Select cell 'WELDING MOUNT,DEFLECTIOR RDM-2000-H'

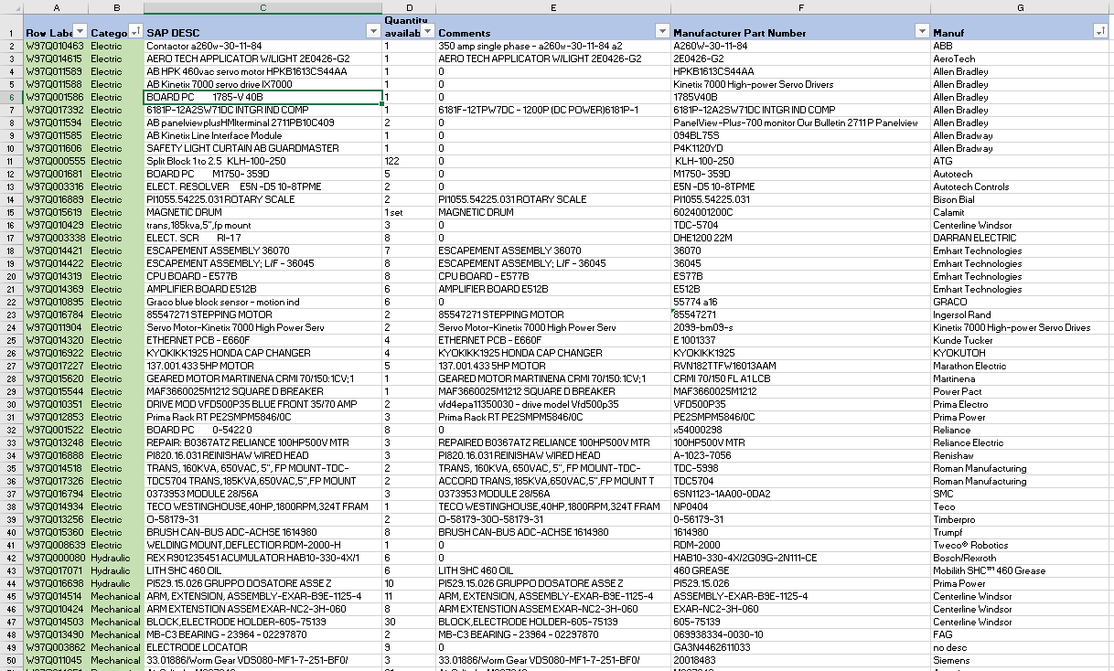[262, 545]
